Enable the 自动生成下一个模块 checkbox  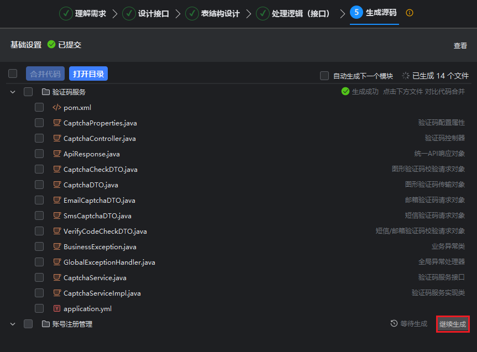tap(324, 76)
